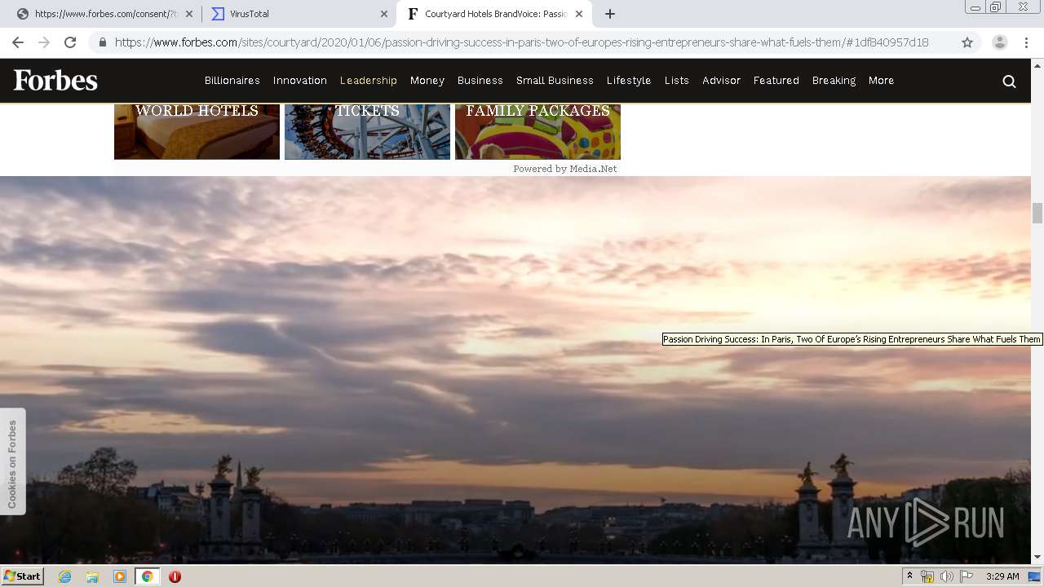This screenshot has height=587, width=1044.
Task: Open the Small Business menu
Action: click(555, 81)
